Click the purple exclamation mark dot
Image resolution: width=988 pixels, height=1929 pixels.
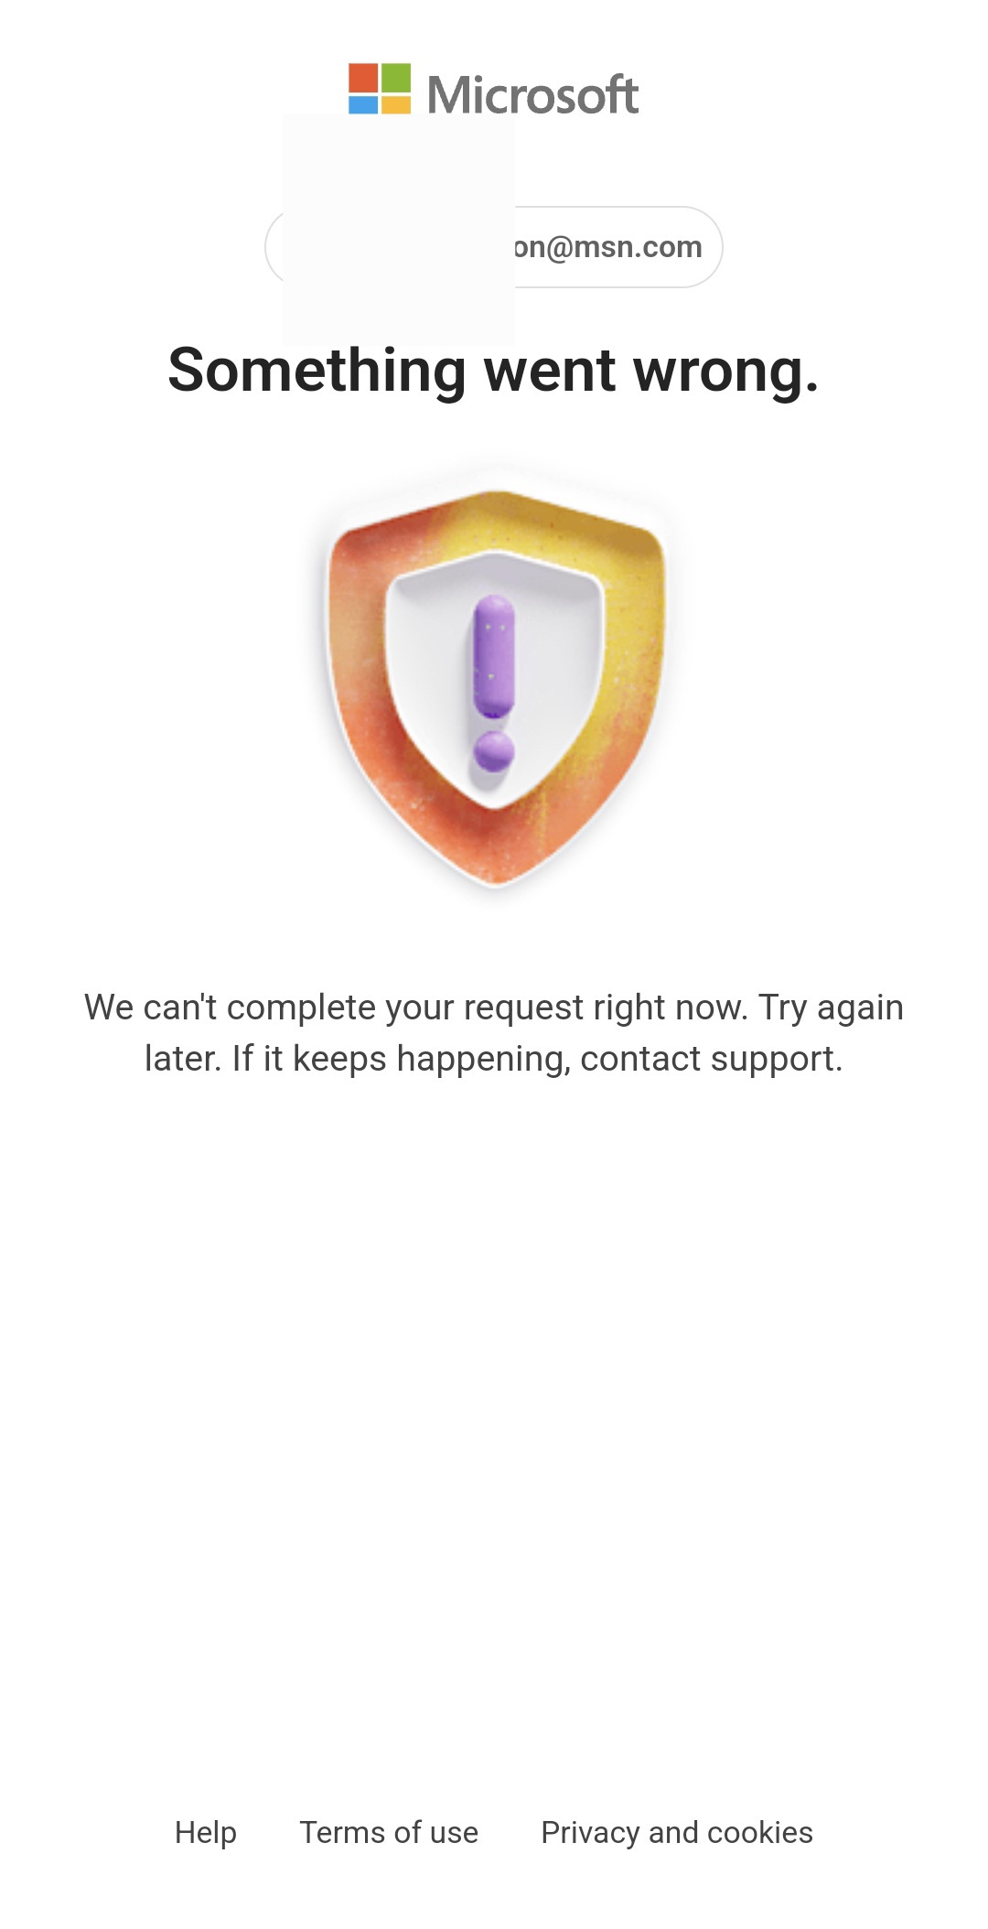coord(494,751)
